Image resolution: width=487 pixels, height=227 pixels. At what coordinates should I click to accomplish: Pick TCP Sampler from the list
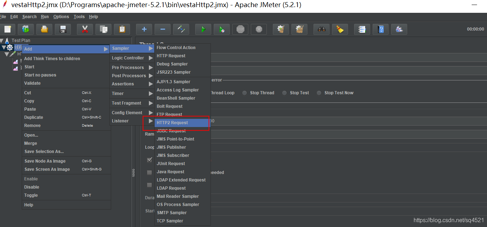click(x=182, y=221)
